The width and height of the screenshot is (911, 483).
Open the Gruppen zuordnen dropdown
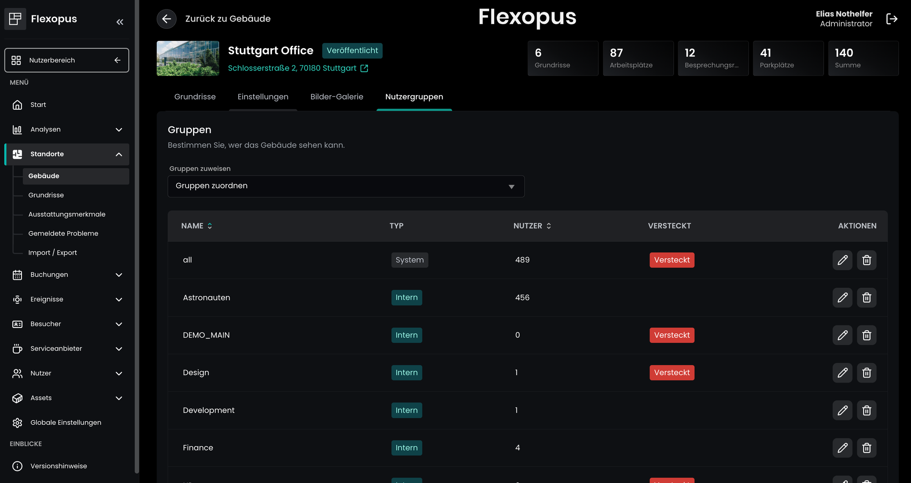346,186
